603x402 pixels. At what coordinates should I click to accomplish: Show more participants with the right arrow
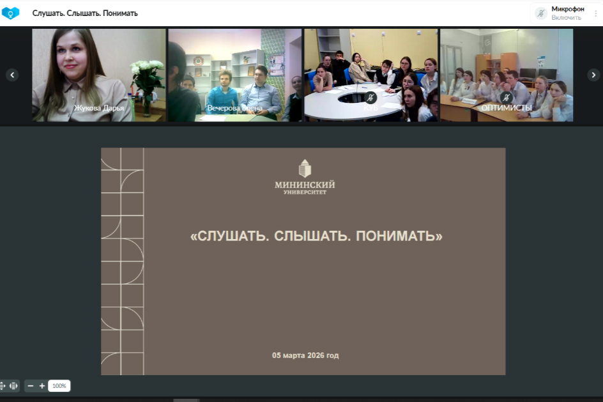coord(593,75)
